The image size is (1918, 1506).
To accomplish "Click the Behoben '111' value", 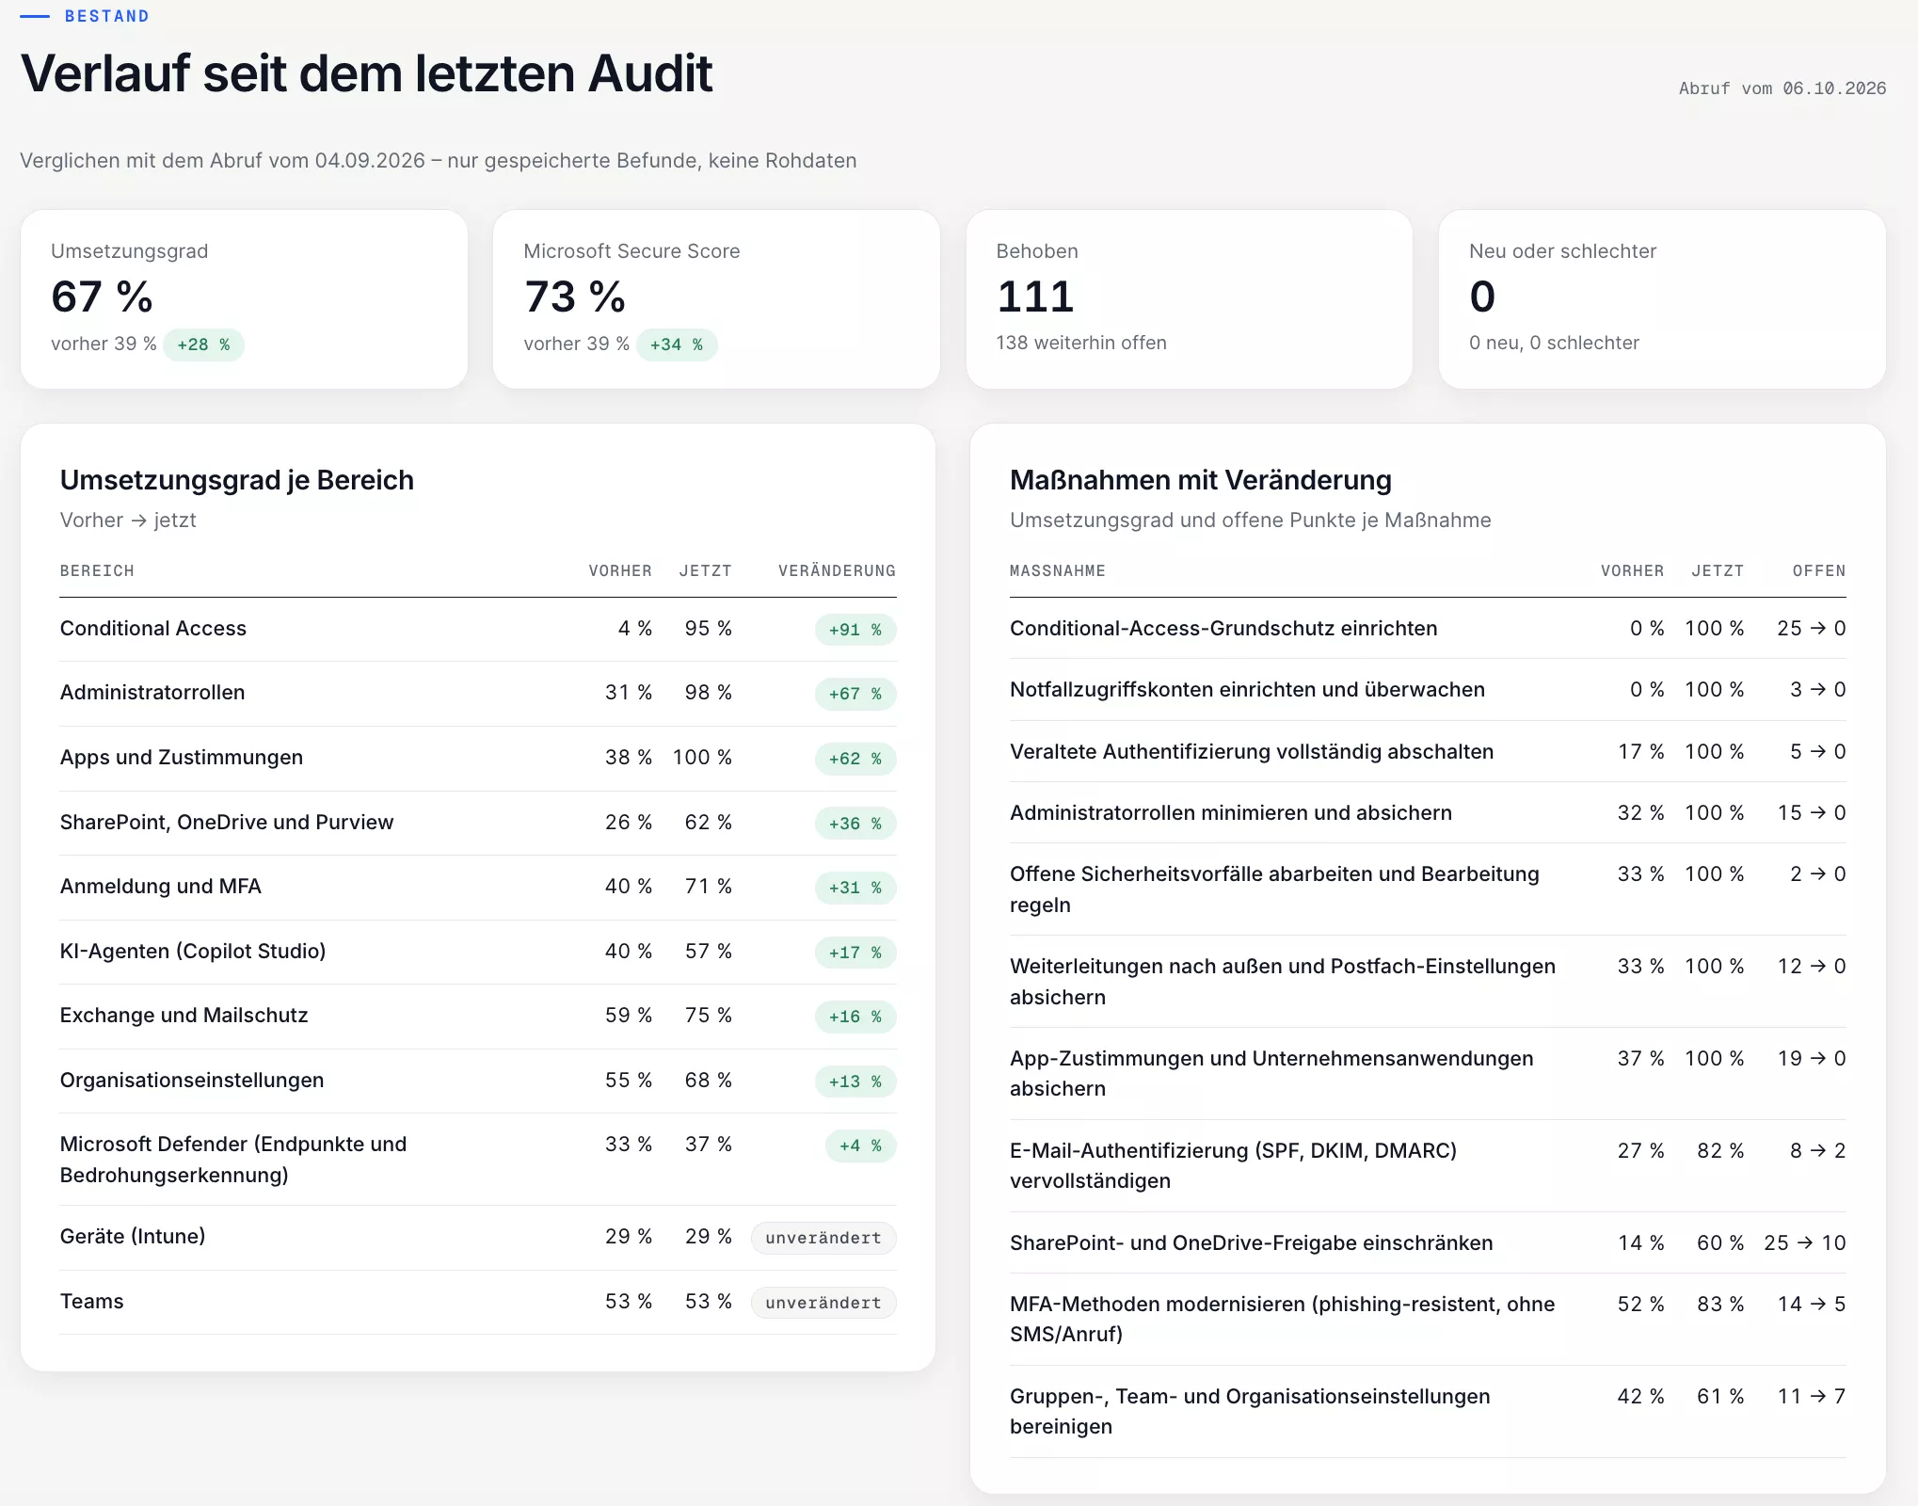I will pyautogui.click(x=1035, y=296).
